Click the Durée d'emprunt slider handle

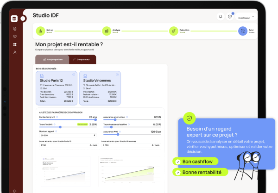pyautogui.click(x=95, y=120)
